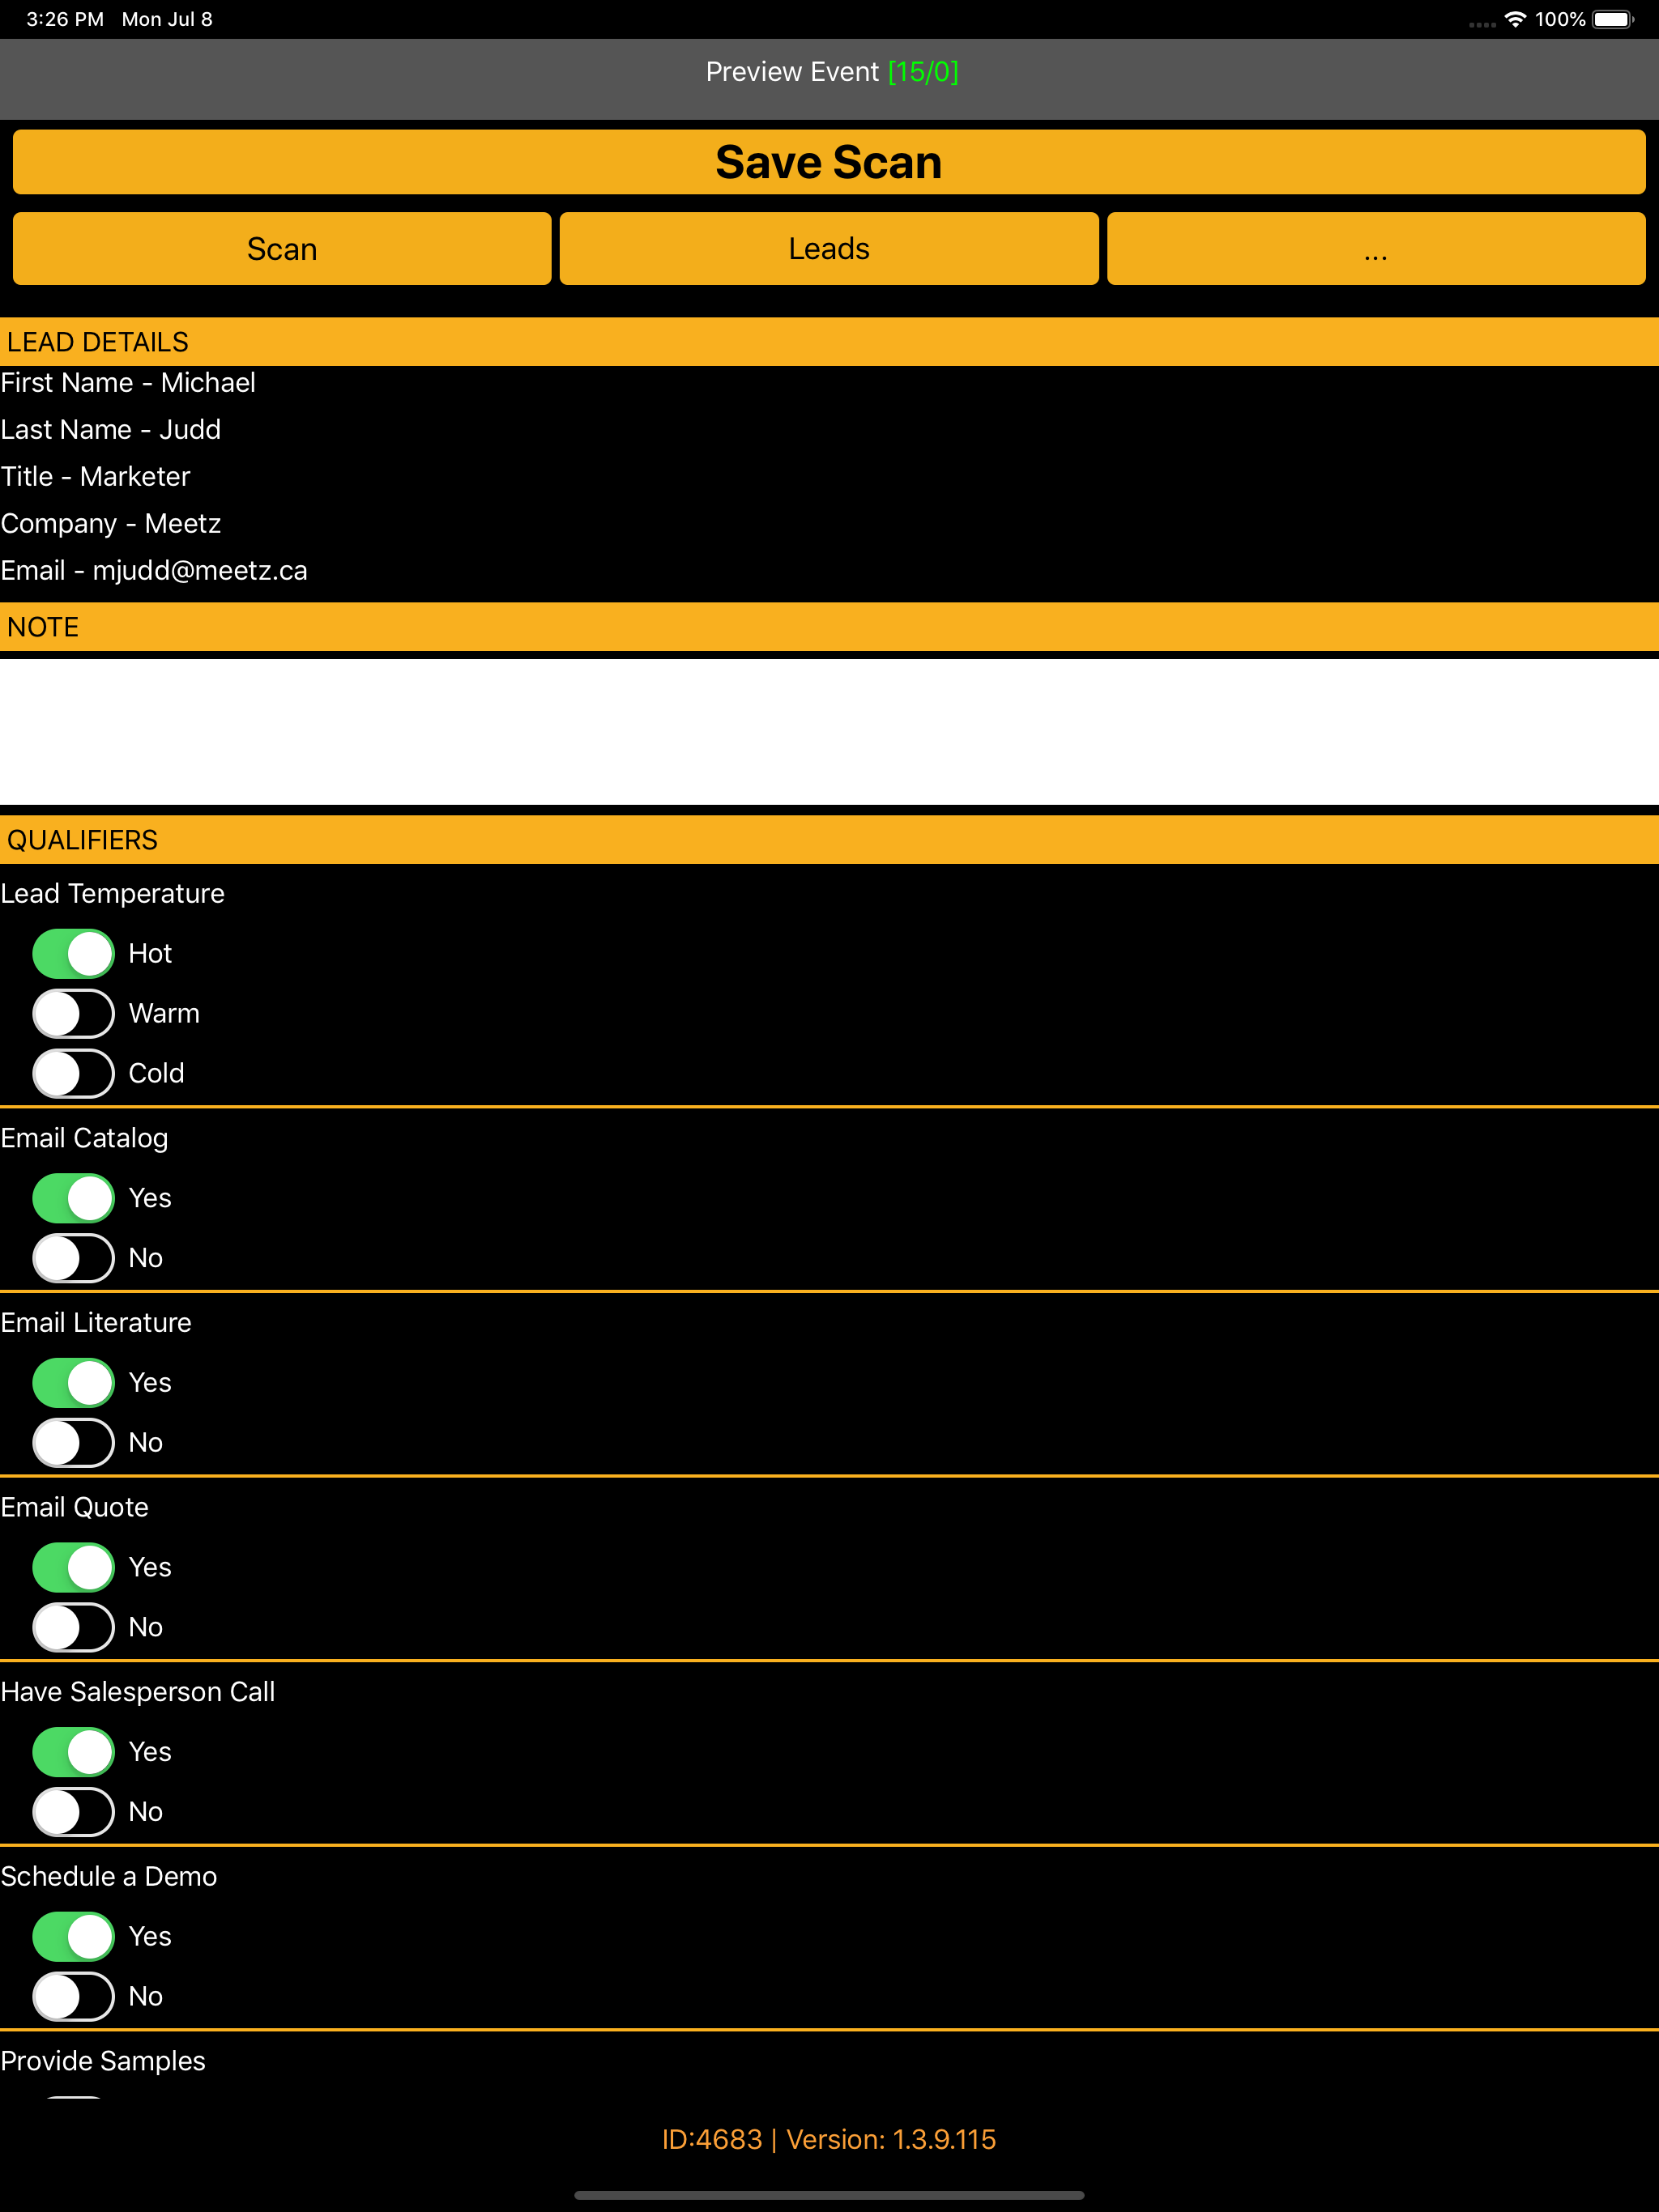The height and width of the screenshot is (2212, 1659).
Task: Tap the Wi-Fi status icon
Action: (1515, 19)
